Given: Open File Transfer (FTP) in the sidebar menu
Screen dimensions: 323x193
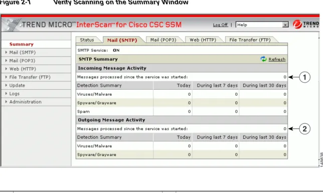Looking at the screenshot, I should (30, 77).
